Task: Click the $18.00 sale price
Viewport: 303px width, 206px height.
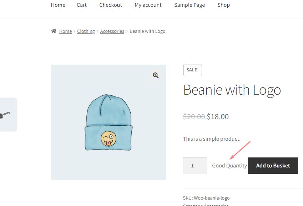Action: click(218, 117)
